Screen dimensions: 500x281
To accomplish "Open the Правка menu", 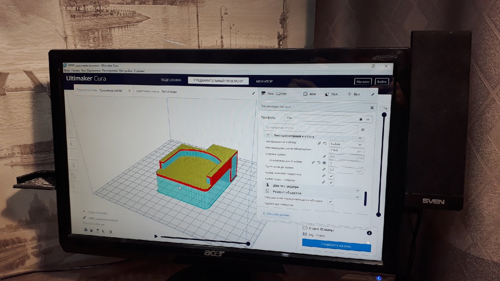I will click(76, 71).
